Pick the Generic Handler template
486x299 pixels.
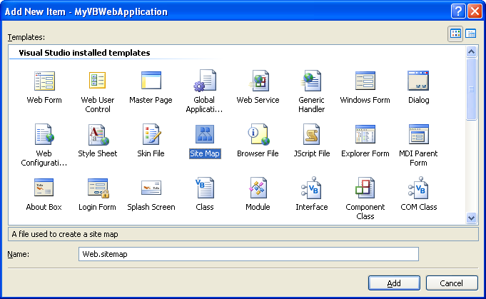pos(311,81)
